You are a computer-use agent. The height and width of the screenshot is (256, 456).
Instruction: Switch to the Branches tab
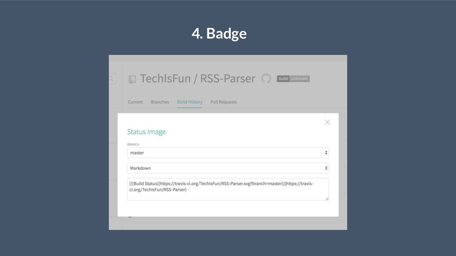[160, 102]
